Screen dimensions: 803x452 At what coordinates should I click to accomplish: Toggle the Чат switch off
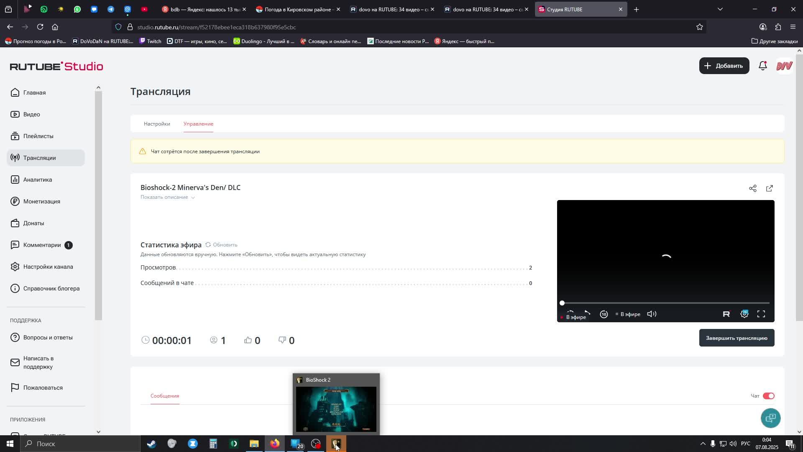point(768,396)
